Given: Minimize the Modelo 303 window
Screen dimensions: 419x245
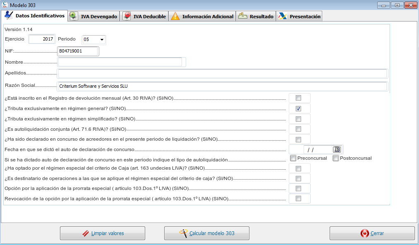Looking at the screenshot, I should click(x=383, y=5).
